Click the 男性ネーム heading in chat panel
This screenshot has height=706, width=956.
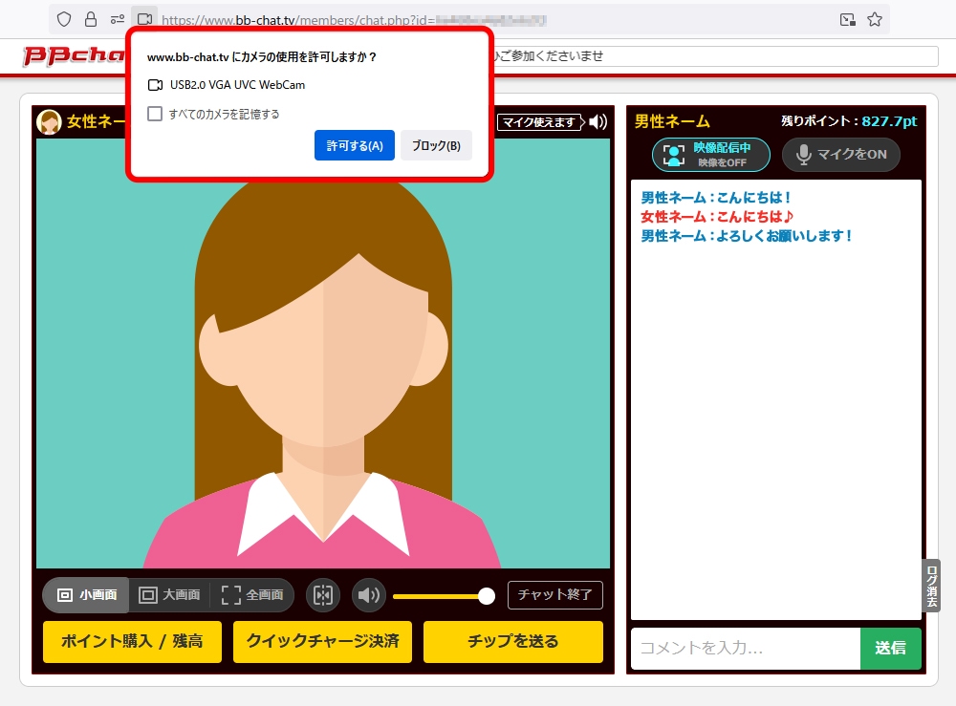point(672,121)
